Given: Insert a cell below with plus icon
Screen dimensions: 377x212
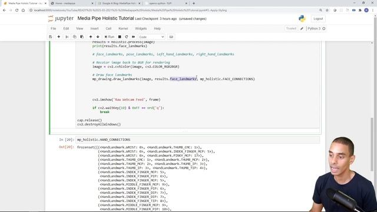Looking at the screenshot, I should pos(59,37).
